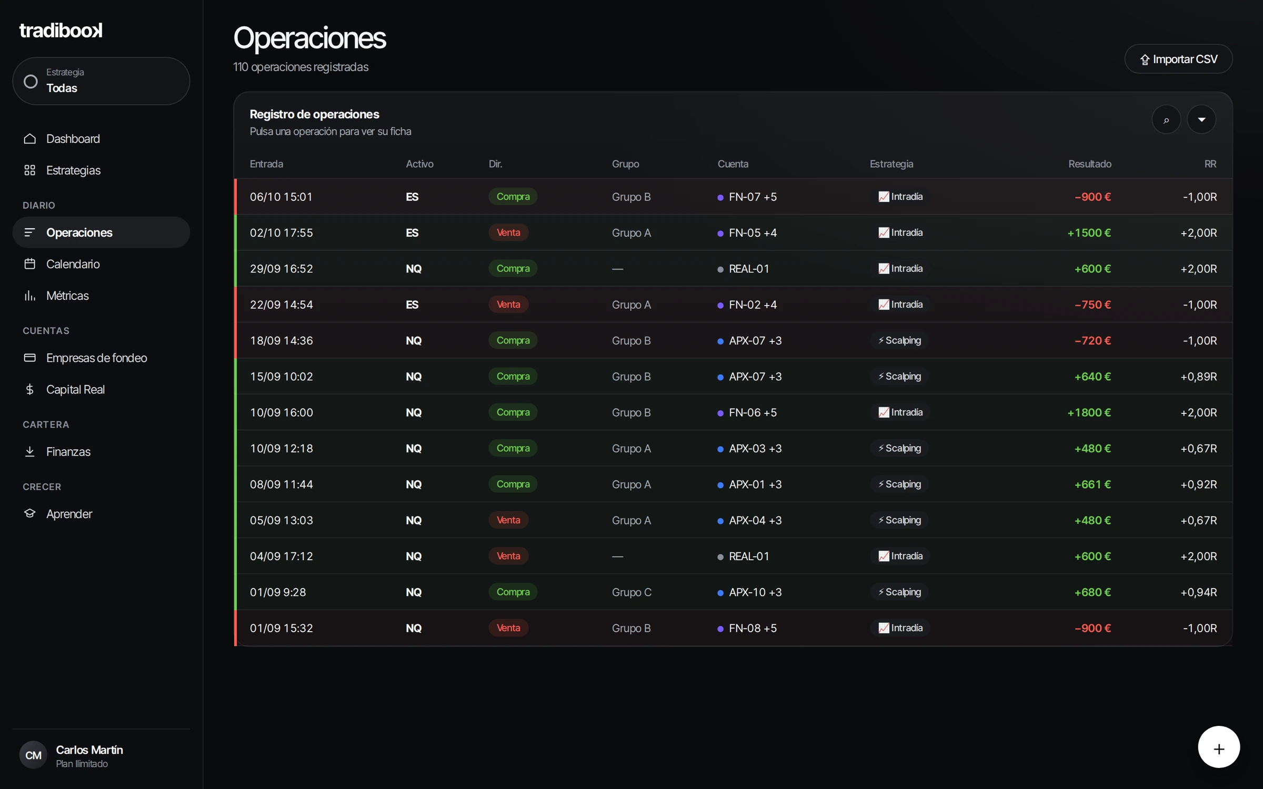
Task: Click the FN-08 +5 account cell
Action: pyautogui.click(x=747, y=628)
